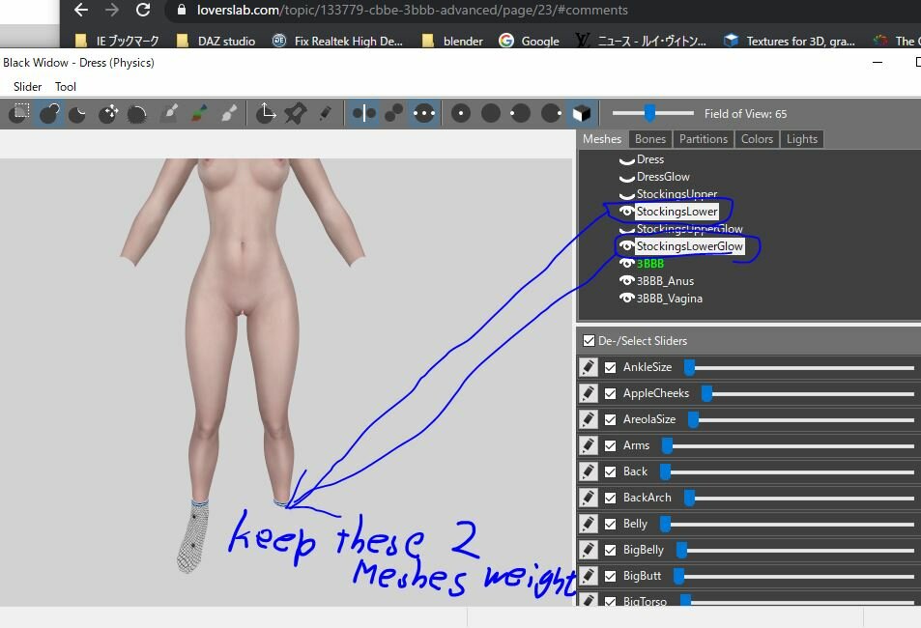Open the blender bookmark folder
The height and width of the screenshot is (628, 921).
pos(452,41)
